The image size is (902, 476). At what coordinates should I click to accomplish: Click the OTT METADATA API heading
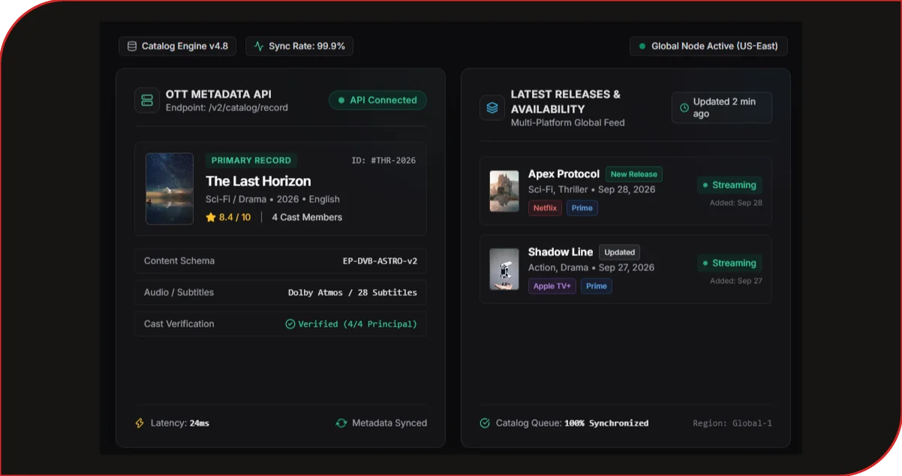(x=218, y=94)
